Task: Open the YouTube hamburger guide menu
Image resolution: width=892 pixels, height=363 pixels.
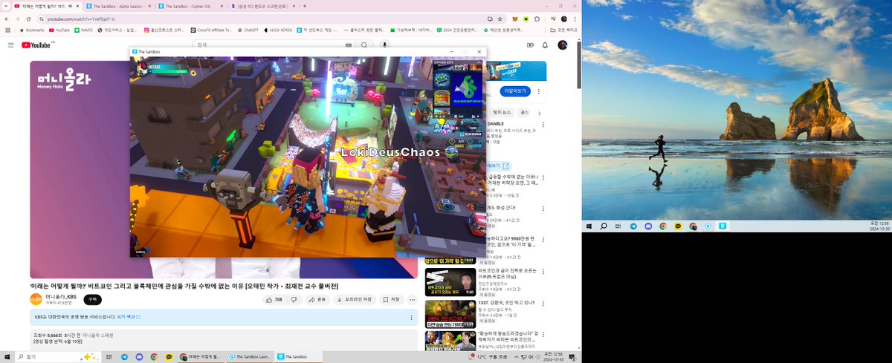Action: 11,45
